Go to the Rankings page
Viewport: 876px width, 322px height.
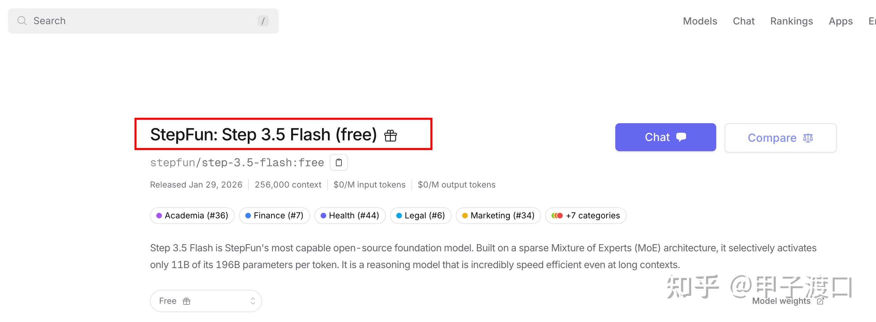791,21
